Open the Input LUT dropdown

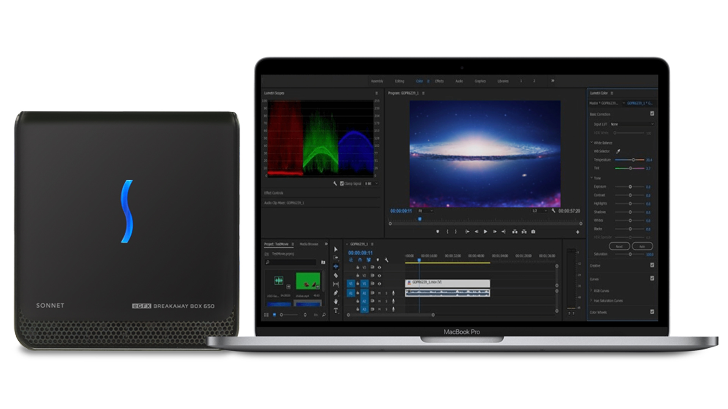point(632,124)
